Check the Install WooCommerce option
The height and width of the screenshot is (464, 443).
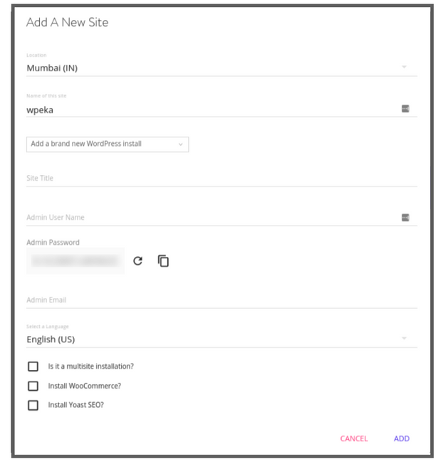(33, 386)
